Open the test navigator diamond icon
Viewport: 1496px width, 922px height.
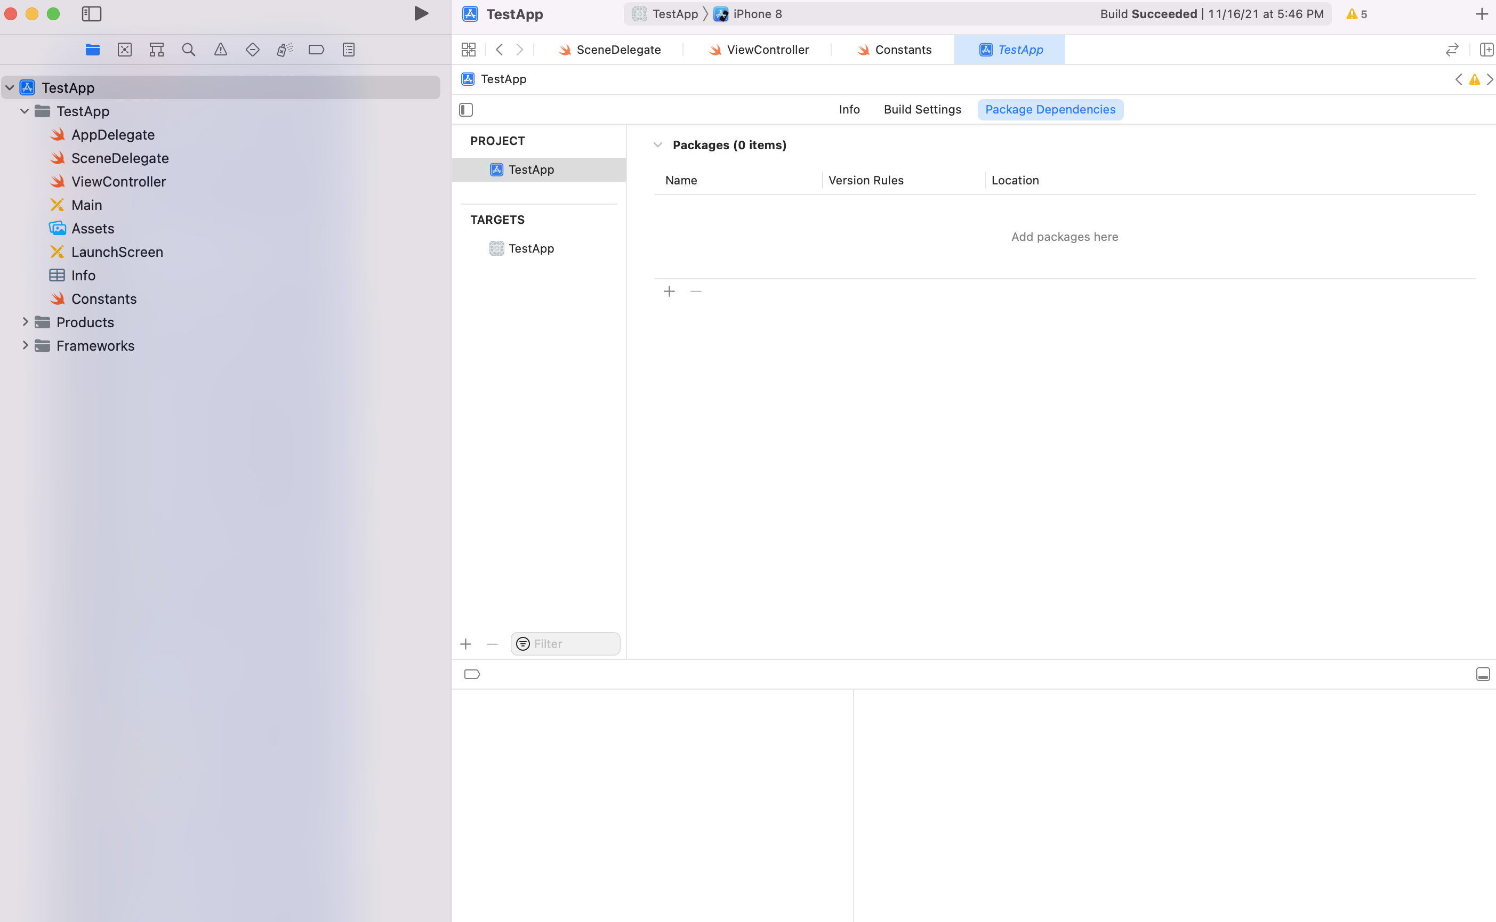253,50
